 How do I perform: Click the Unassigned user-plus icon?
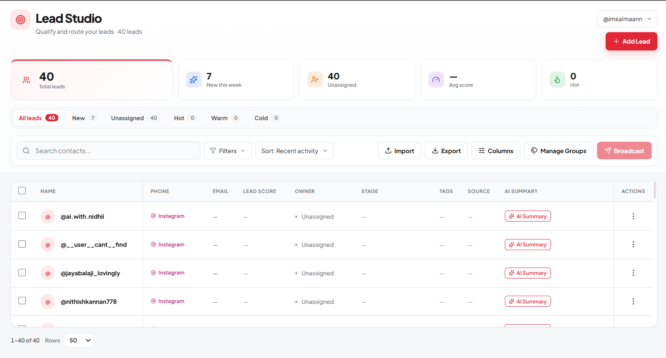[315, 80]
